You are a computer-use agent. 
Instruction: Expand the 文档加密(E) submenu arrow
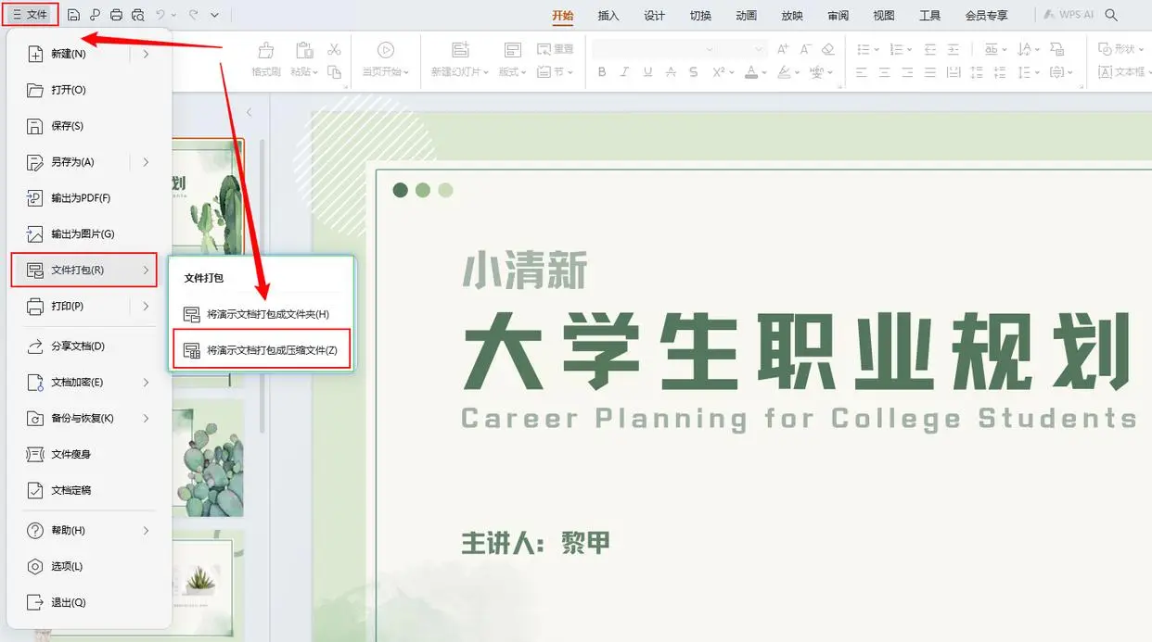click(x=146, y=382)
